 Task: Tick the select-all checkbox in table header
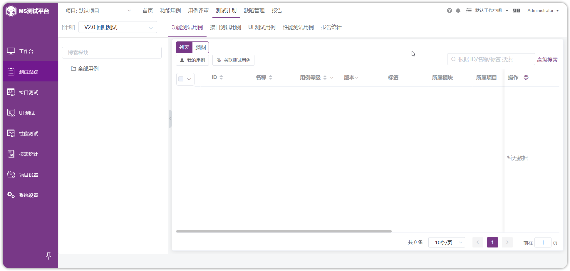(x=181, y=79)
